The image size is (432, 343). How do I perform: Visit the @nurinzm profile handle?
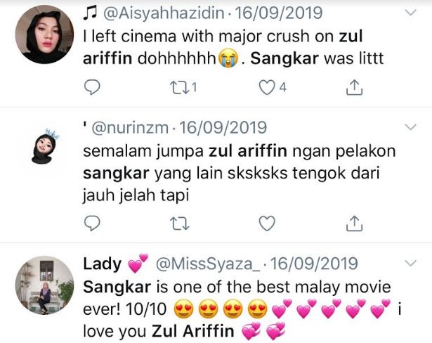tap(130, 128)
